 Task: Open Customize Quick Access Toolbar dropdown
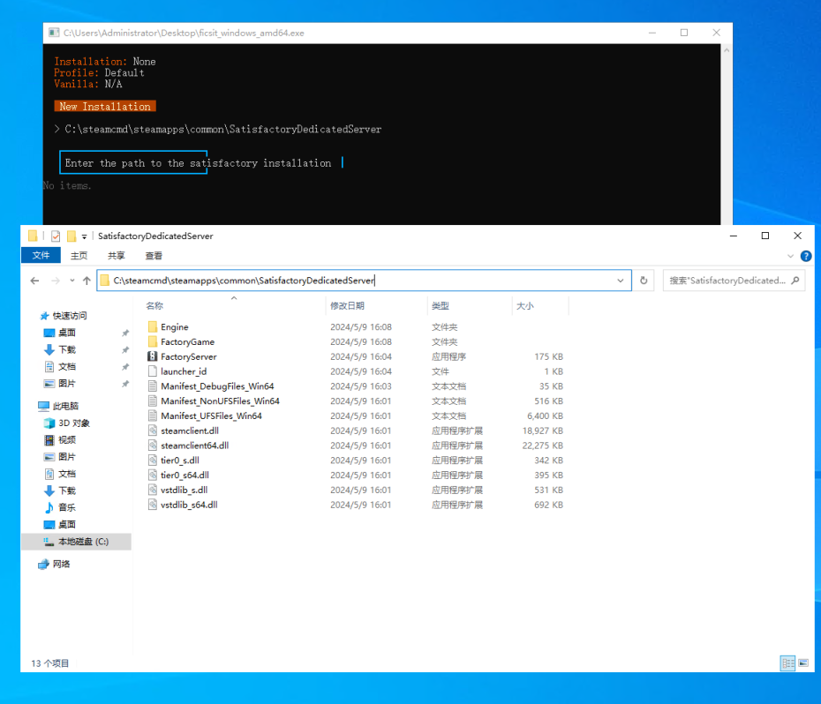(x=84, y=236)
